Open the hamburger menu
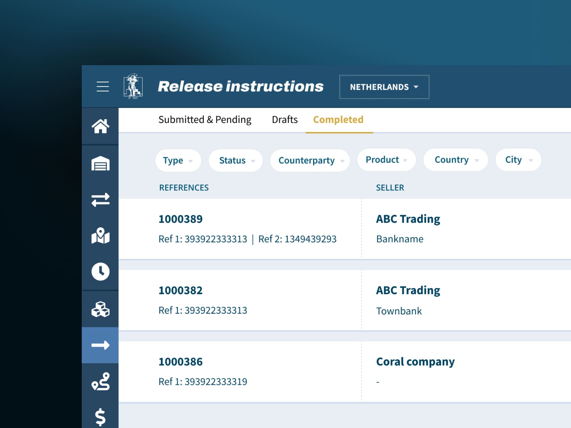This screenshot has width=571, height=428. point(103,86)
